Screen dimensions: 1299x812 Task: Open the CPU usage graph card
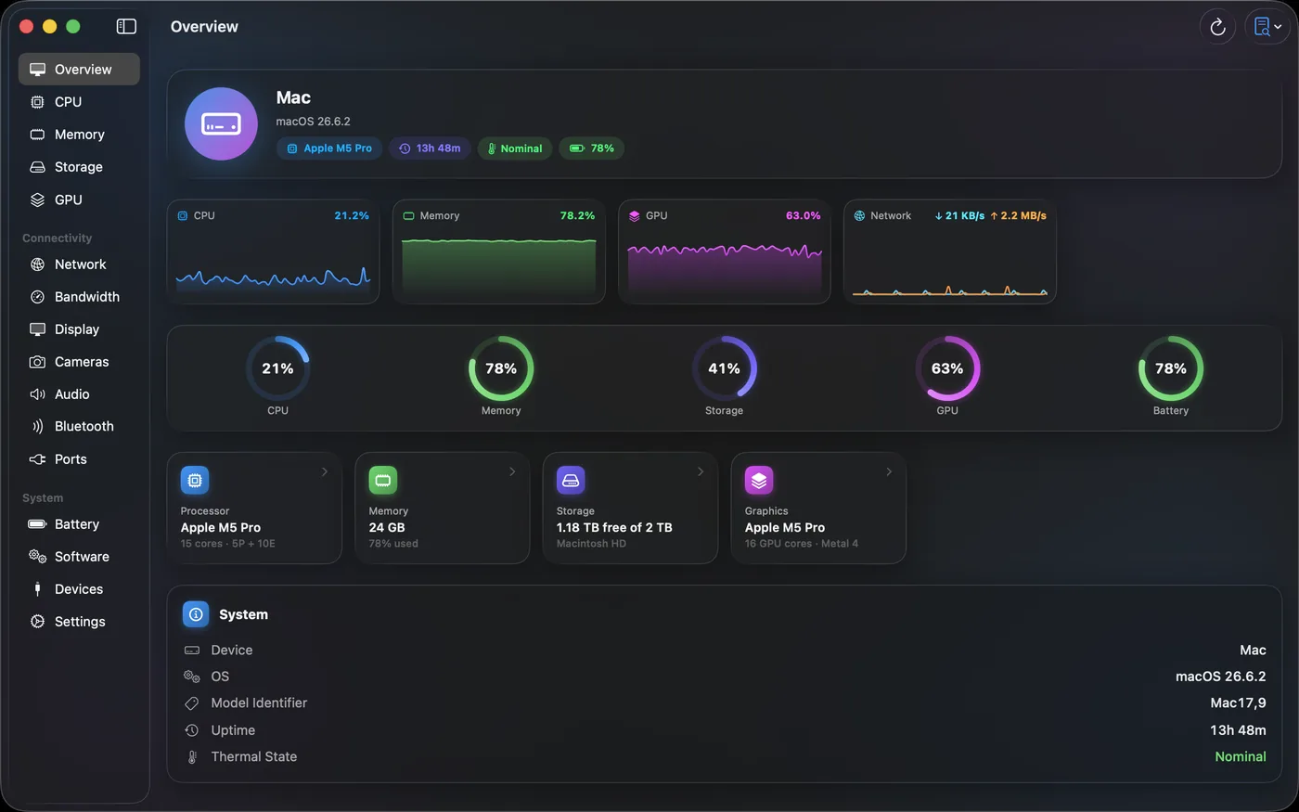[274, 251]
